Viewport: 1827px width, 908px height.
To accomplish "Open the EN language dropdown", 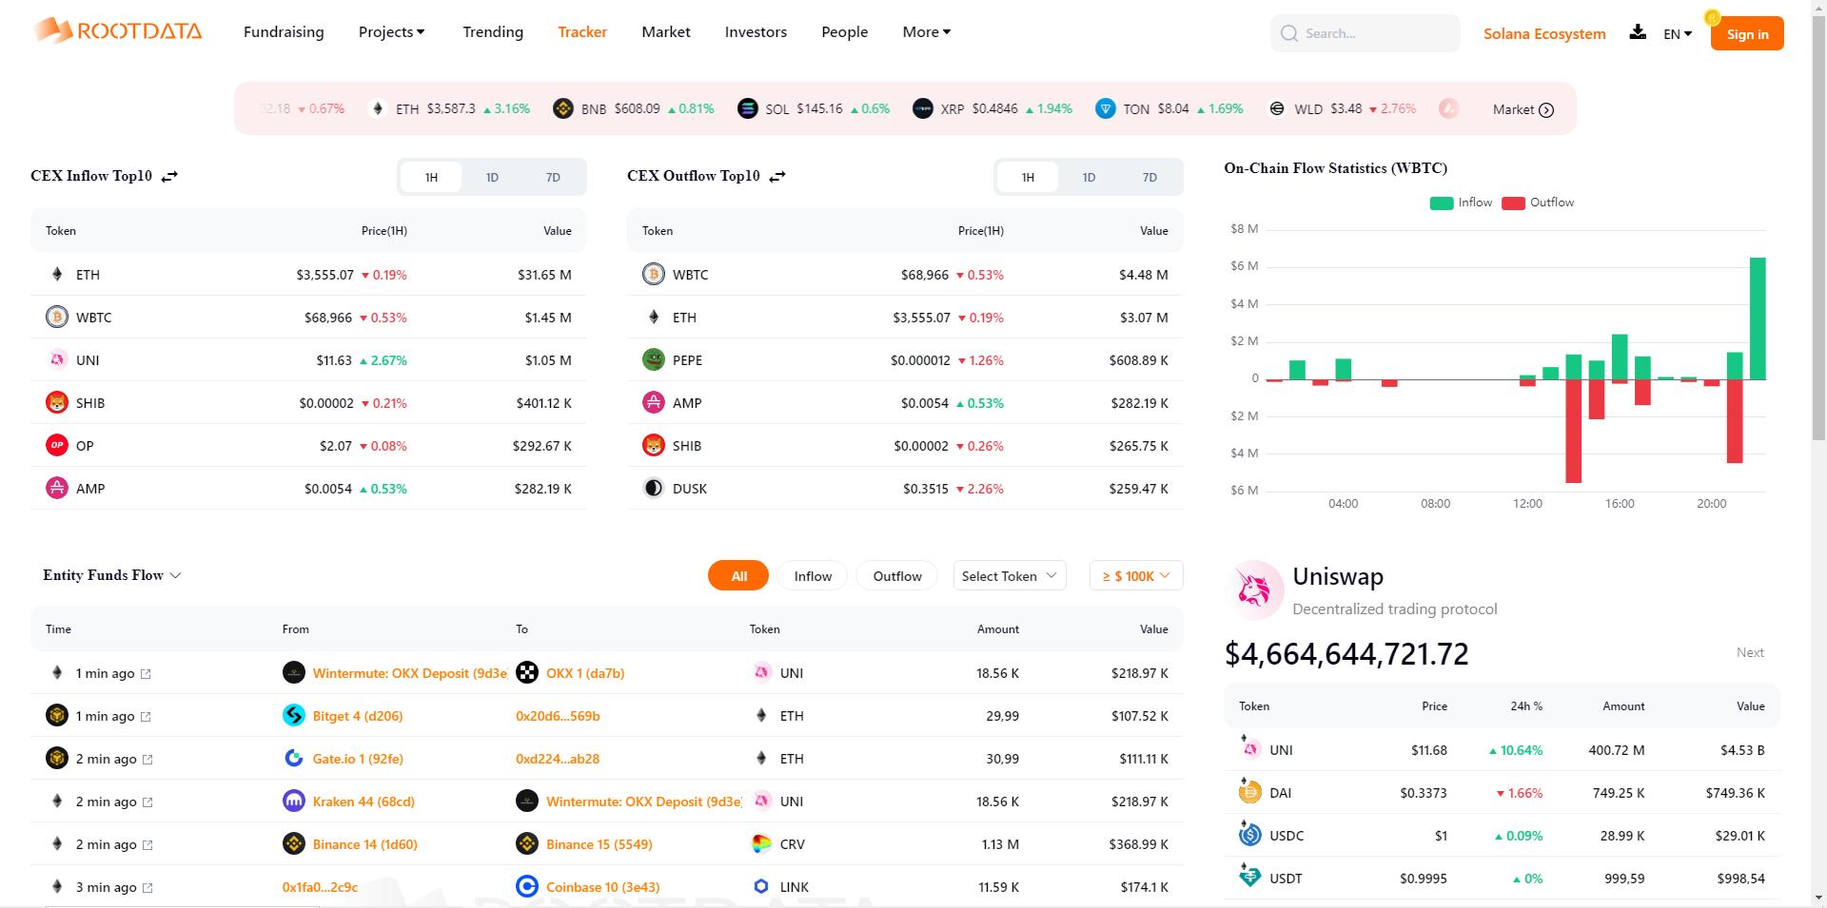I will [1678, 33].
